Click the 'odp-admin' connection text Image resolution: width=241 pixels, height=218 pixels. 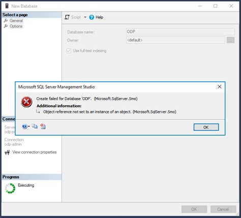13,144
